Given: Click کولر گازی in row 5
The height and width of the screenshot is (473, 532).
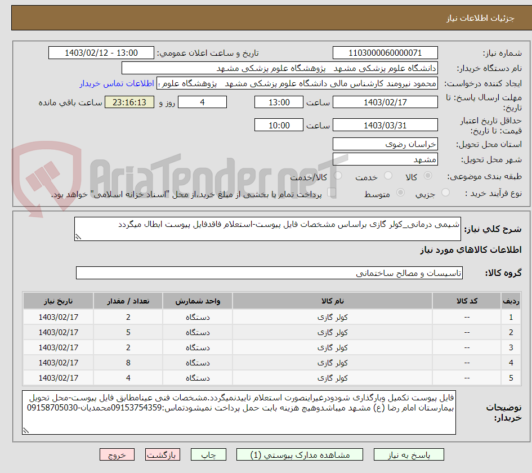Looking at the screenshot, I should point(332,378).
